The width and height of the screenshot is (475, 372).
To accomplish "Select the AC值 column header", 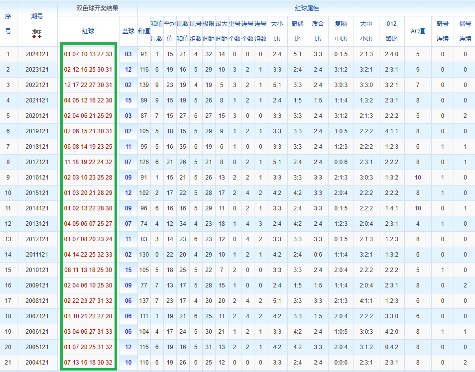I will click(x=418, y=31).
